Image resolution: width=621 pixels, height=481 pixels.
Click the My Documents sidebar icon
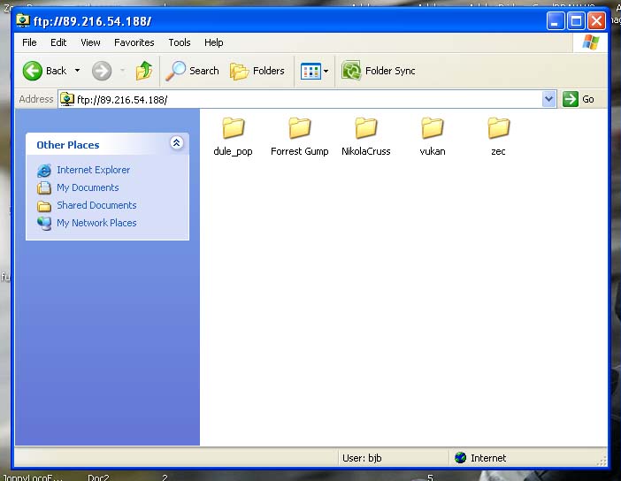pyautogui.click(x=44, y=187)
